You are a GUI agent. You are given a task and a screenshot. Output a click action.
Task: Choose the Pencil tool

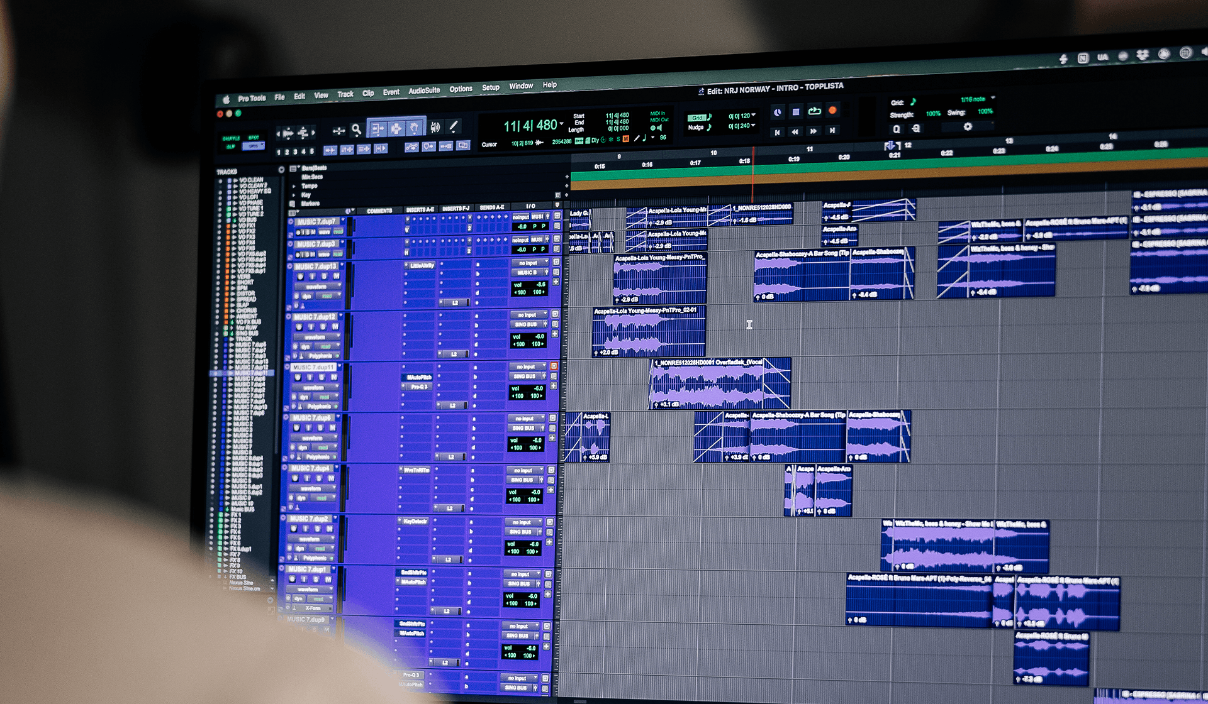[x=453, y=127]
